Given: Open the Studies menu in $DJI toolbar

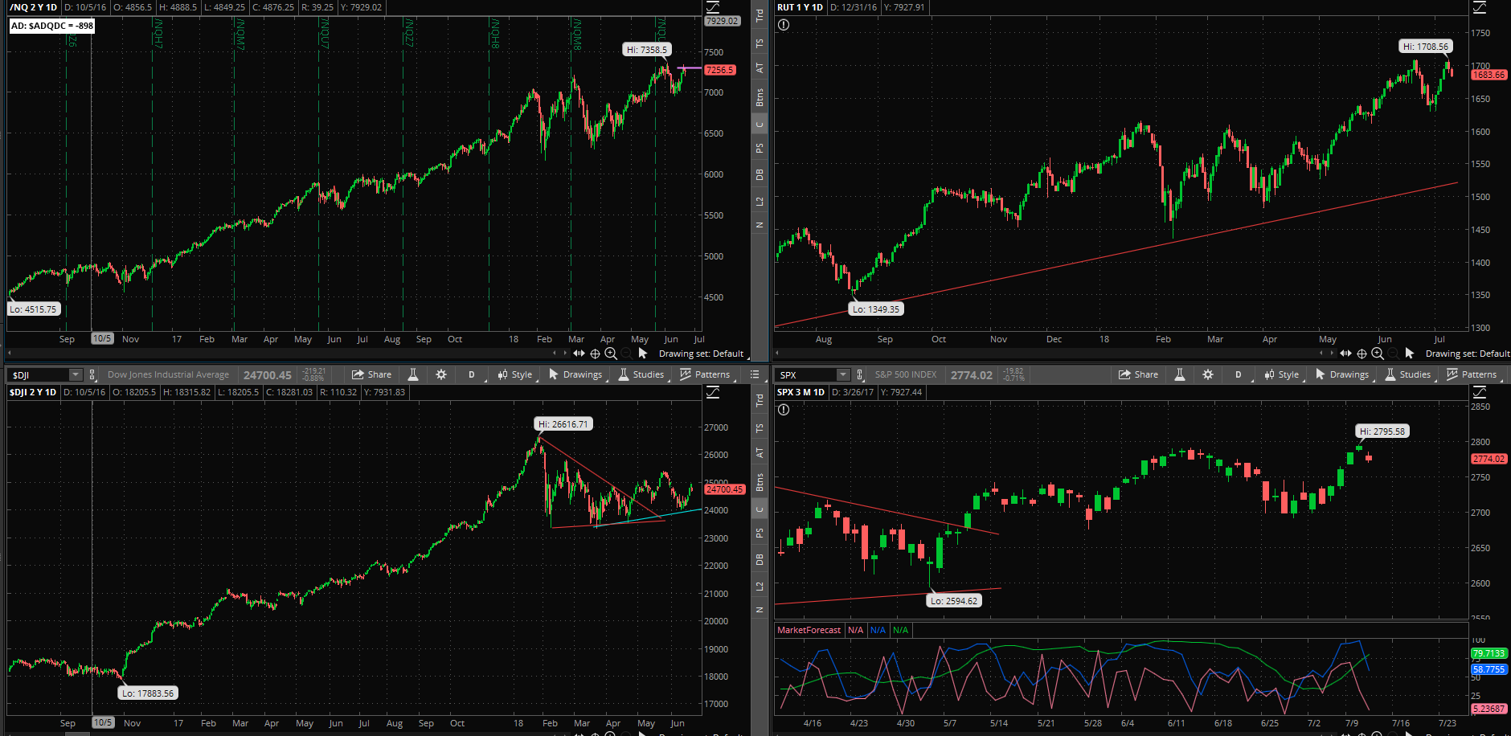Looking at the screenshot, I should [x=641, y=374].
